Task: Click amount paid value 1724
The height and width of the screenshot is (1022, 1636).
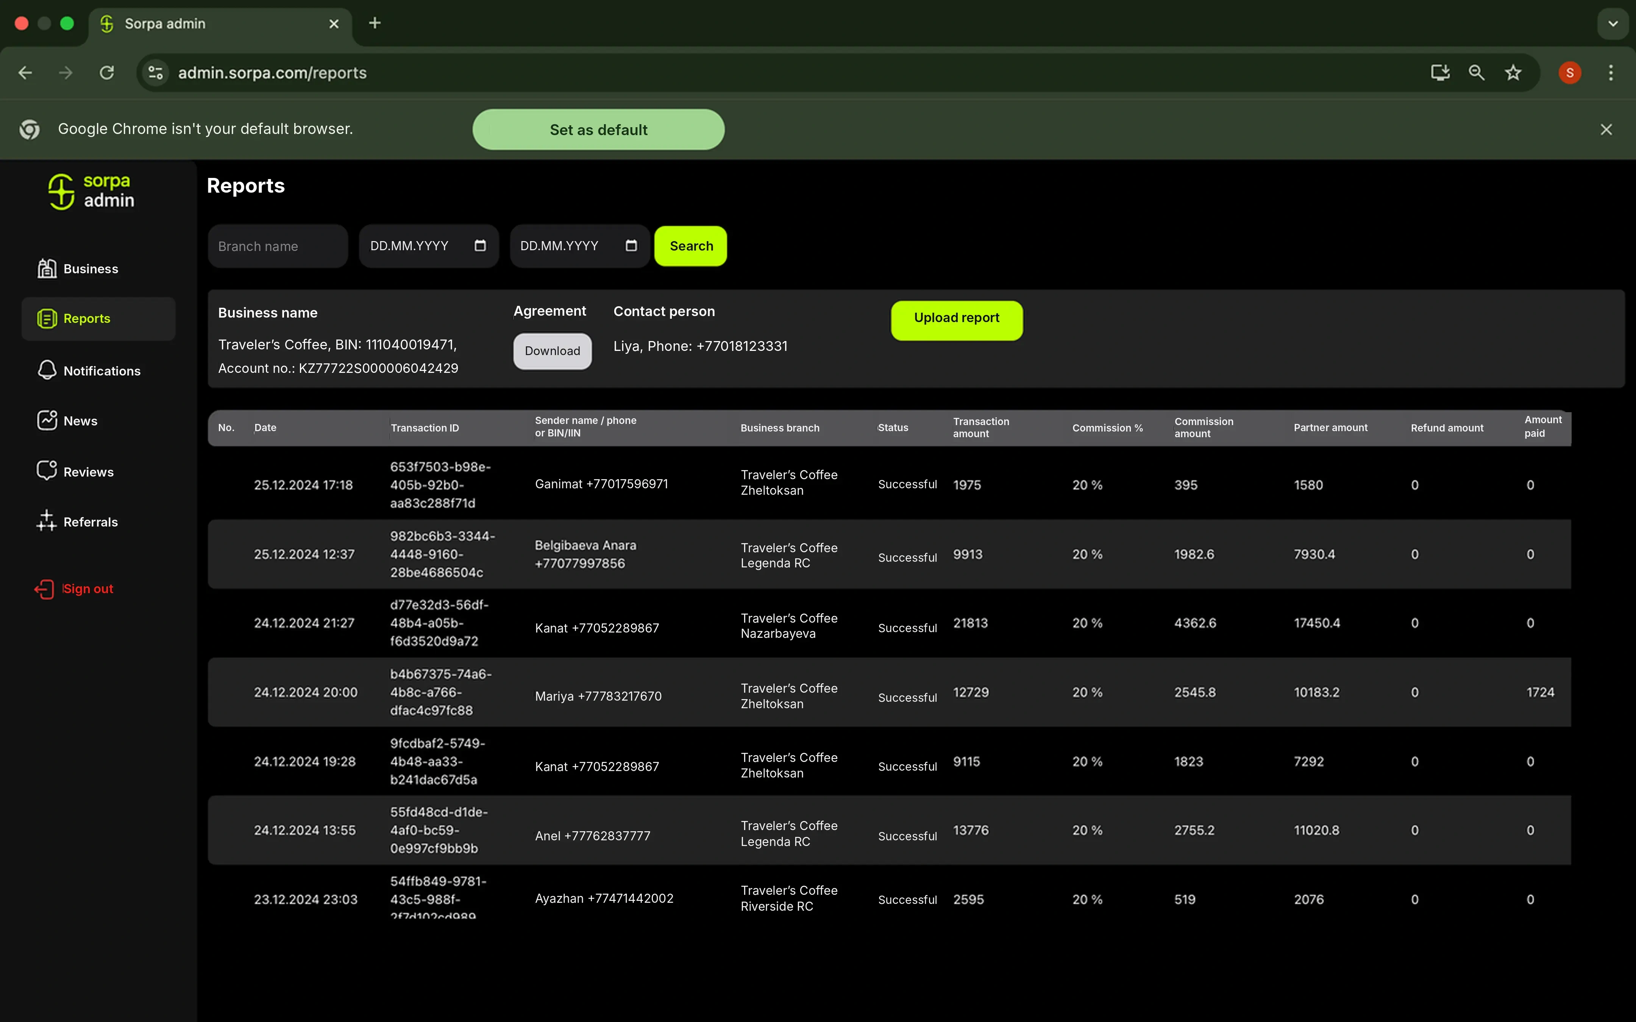Action: [x=1540, y=692]
